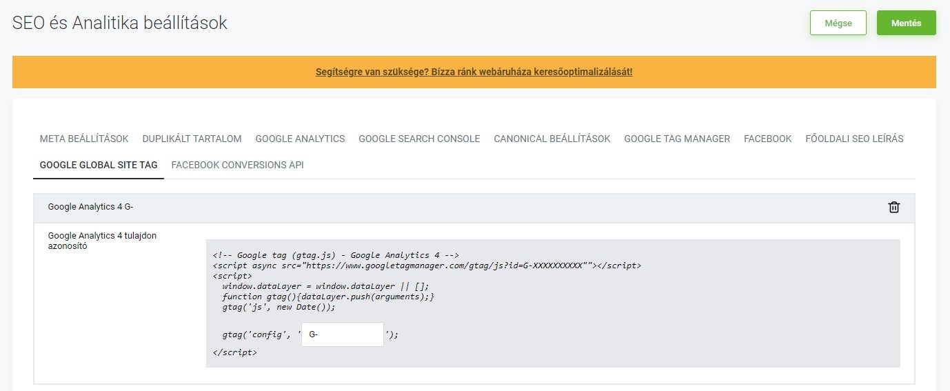Click the 'Google Analytics 4 tulajdon azonosító' label

[102, 241]
